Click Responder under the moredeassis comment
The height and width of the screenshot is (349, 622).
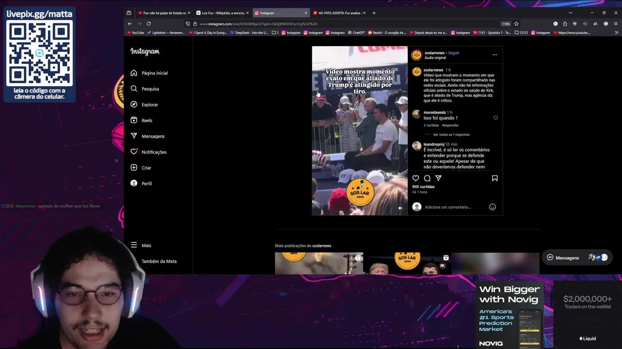pyautogui.click(x=450, y=125)
